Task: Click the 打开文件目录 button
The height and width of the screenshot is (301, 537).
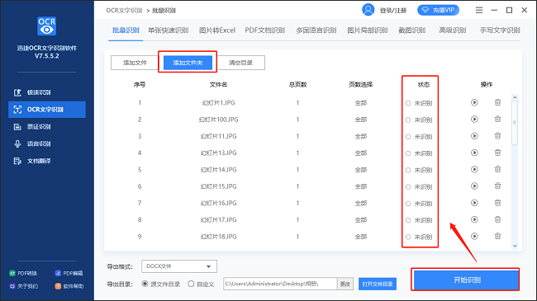Action: tap(378, 284)
